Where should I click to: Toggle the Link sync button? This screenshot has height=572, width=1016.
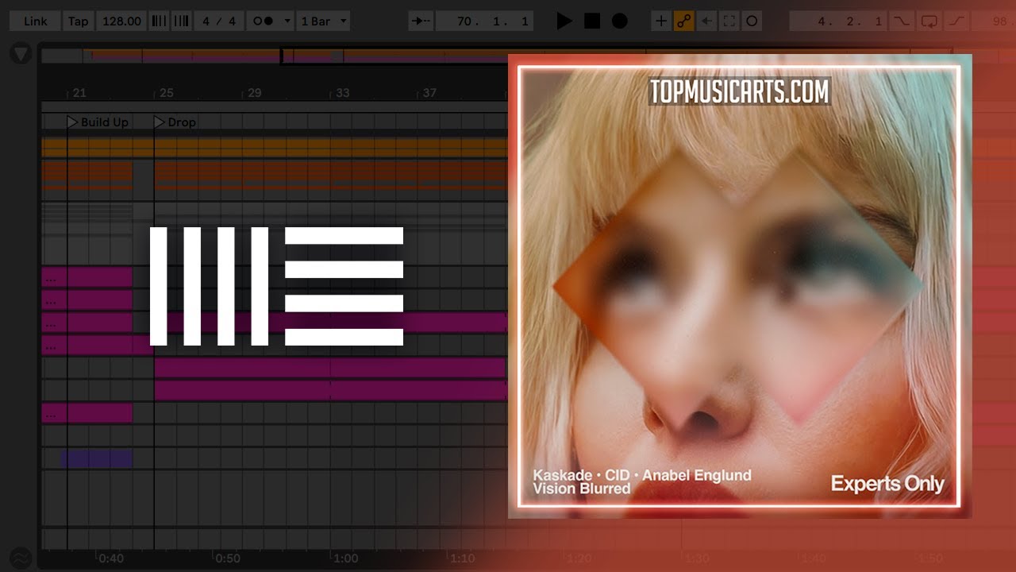point(36,21)
